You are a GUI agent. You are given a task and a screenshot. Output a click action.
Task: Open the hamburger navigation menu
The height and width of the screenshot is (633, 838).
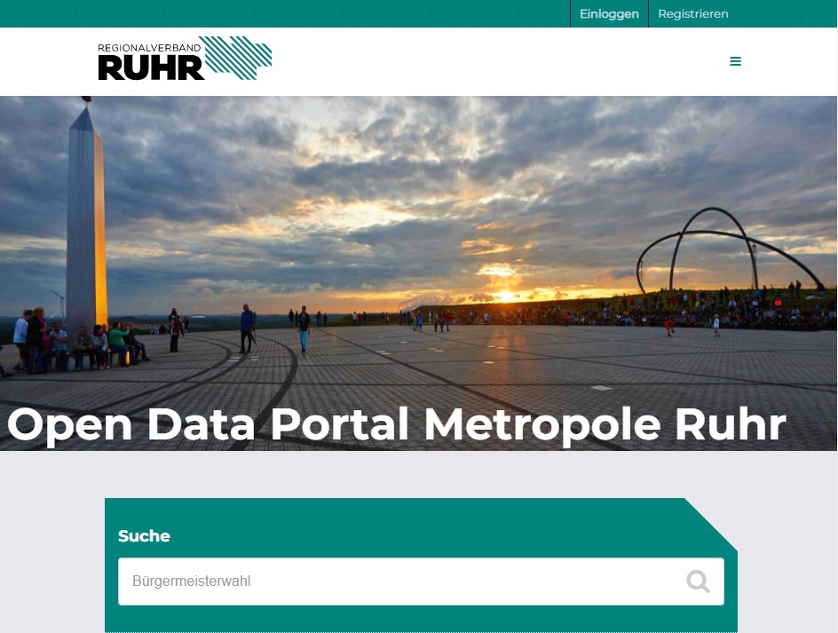tap(735, 61)
